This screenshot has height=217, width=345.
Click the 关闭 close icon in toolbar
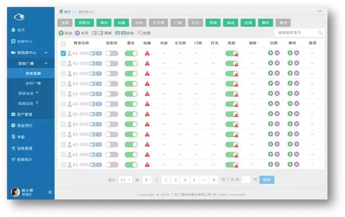point(77,33)
